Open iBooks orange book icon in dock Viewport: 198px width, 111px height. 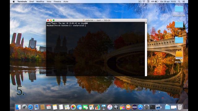click(128, 107)
